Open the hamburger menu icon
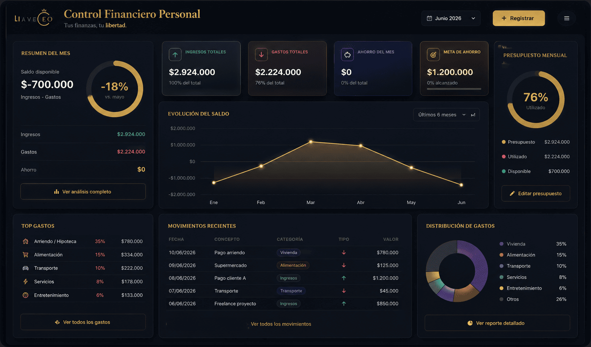This screenshot has height=347, width=591. click(x=566, y=18)
